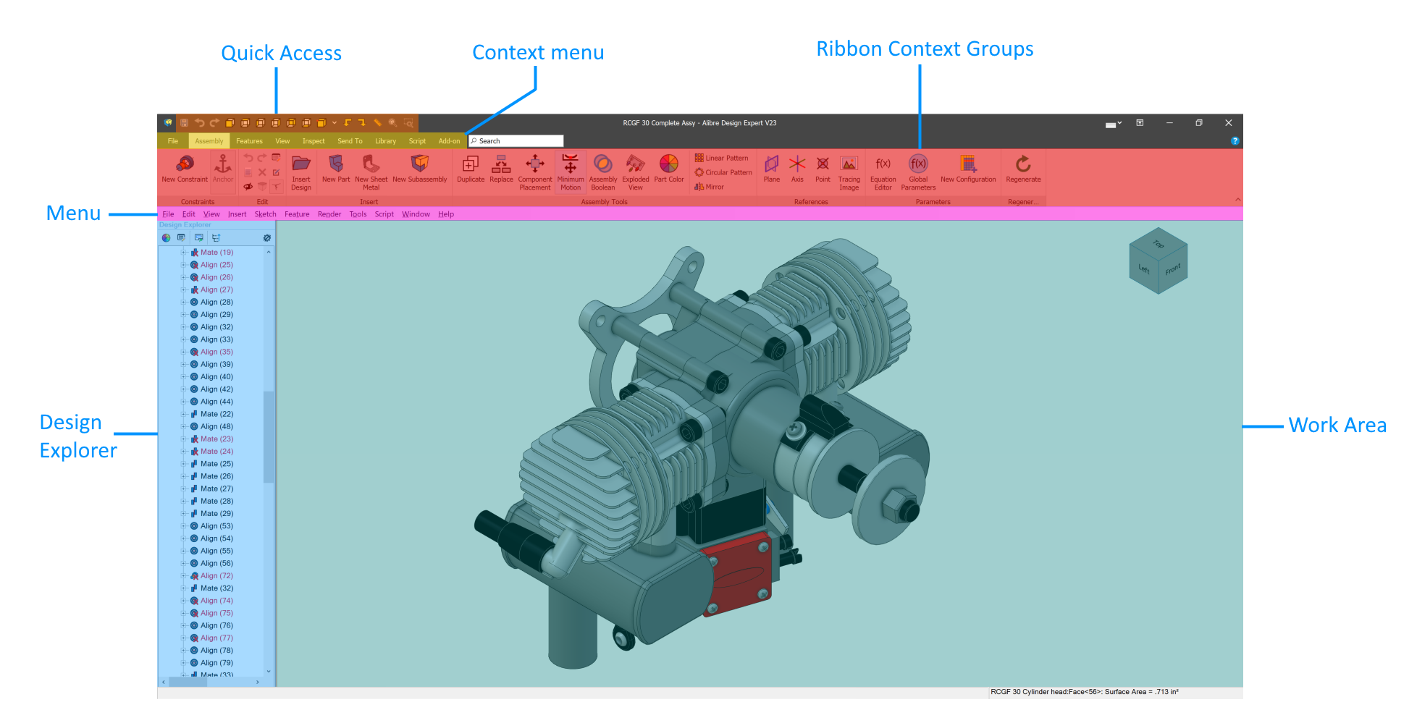
Task: Click the Linear Pattern button
Action: pyautogui.click(x=722, y=158)
